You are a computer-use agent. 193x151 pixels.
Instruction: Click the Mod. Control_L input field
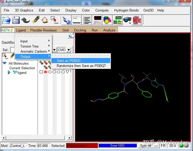(18, 146)
